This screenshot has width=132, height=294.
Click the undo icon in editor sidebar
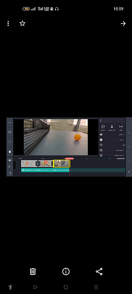coord(10,132)
